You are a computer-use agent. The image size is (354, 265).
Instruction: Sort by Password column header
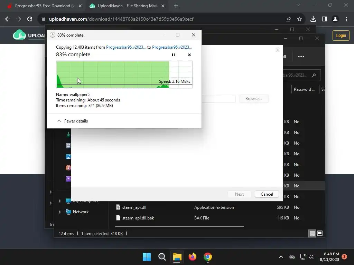[x=305, y=89]
